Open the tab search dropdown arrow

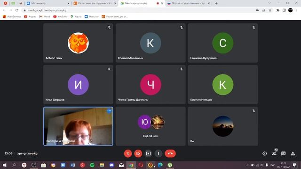pyautogui.click(x=269, y=3)
